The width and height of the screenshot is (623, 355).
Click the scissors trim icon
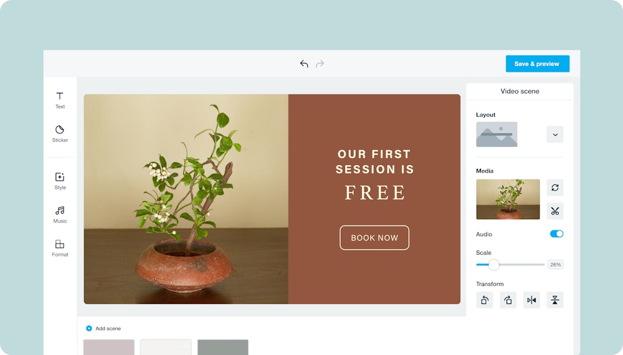555,211
